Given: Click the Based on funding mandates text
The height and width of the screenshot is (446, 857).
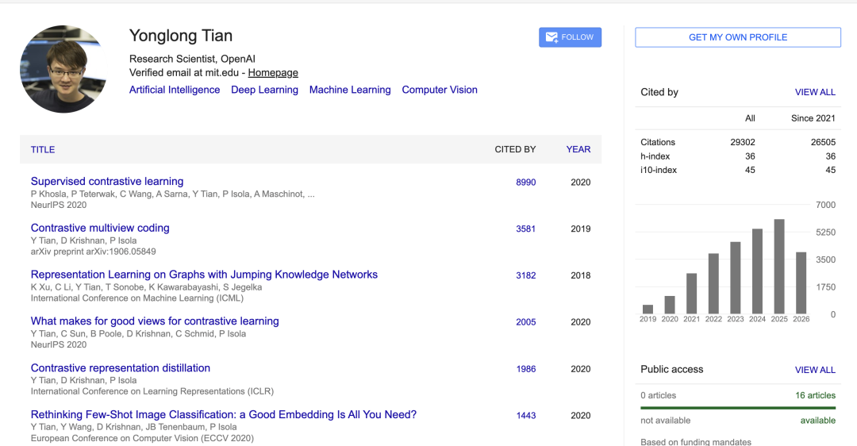Looking at the screenshot, I should coord(696,441).
